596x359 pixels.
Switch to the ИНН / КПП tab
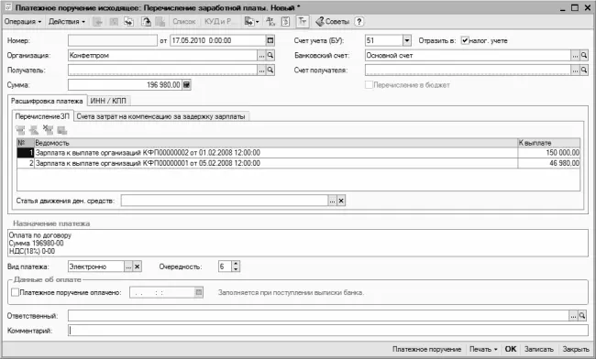[108, 101]
